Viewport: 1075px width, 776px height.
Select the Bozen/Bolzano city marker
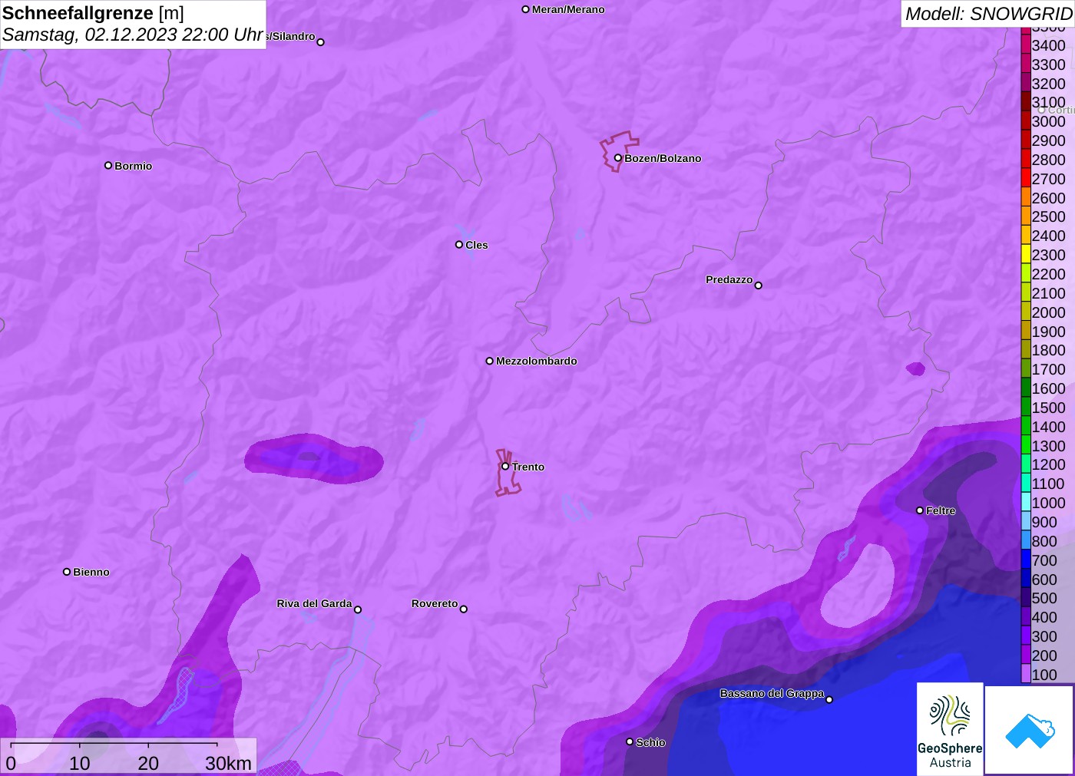pos(618,158)
